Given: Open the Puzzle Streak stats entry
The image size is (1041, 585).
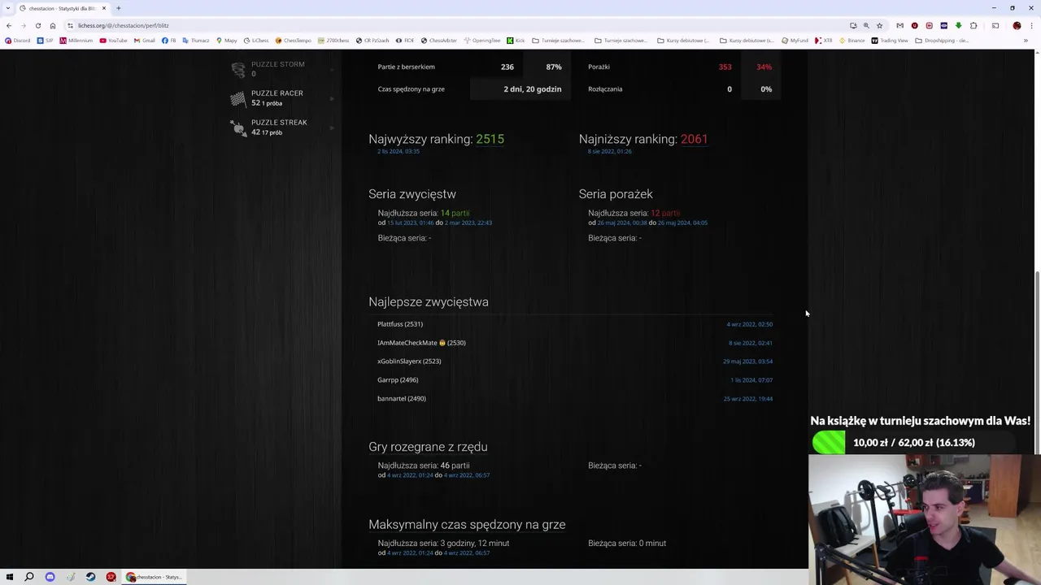Looking at the screenshot, I should (282, 128).
